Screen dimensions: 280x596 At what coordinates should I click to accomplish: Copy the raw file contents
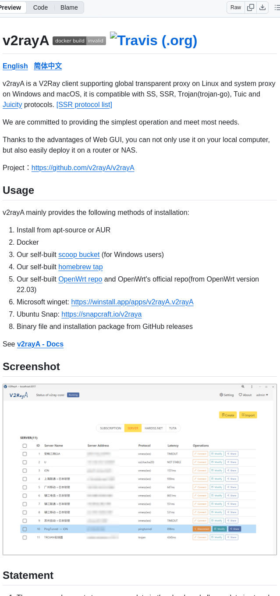pos(251,7)
